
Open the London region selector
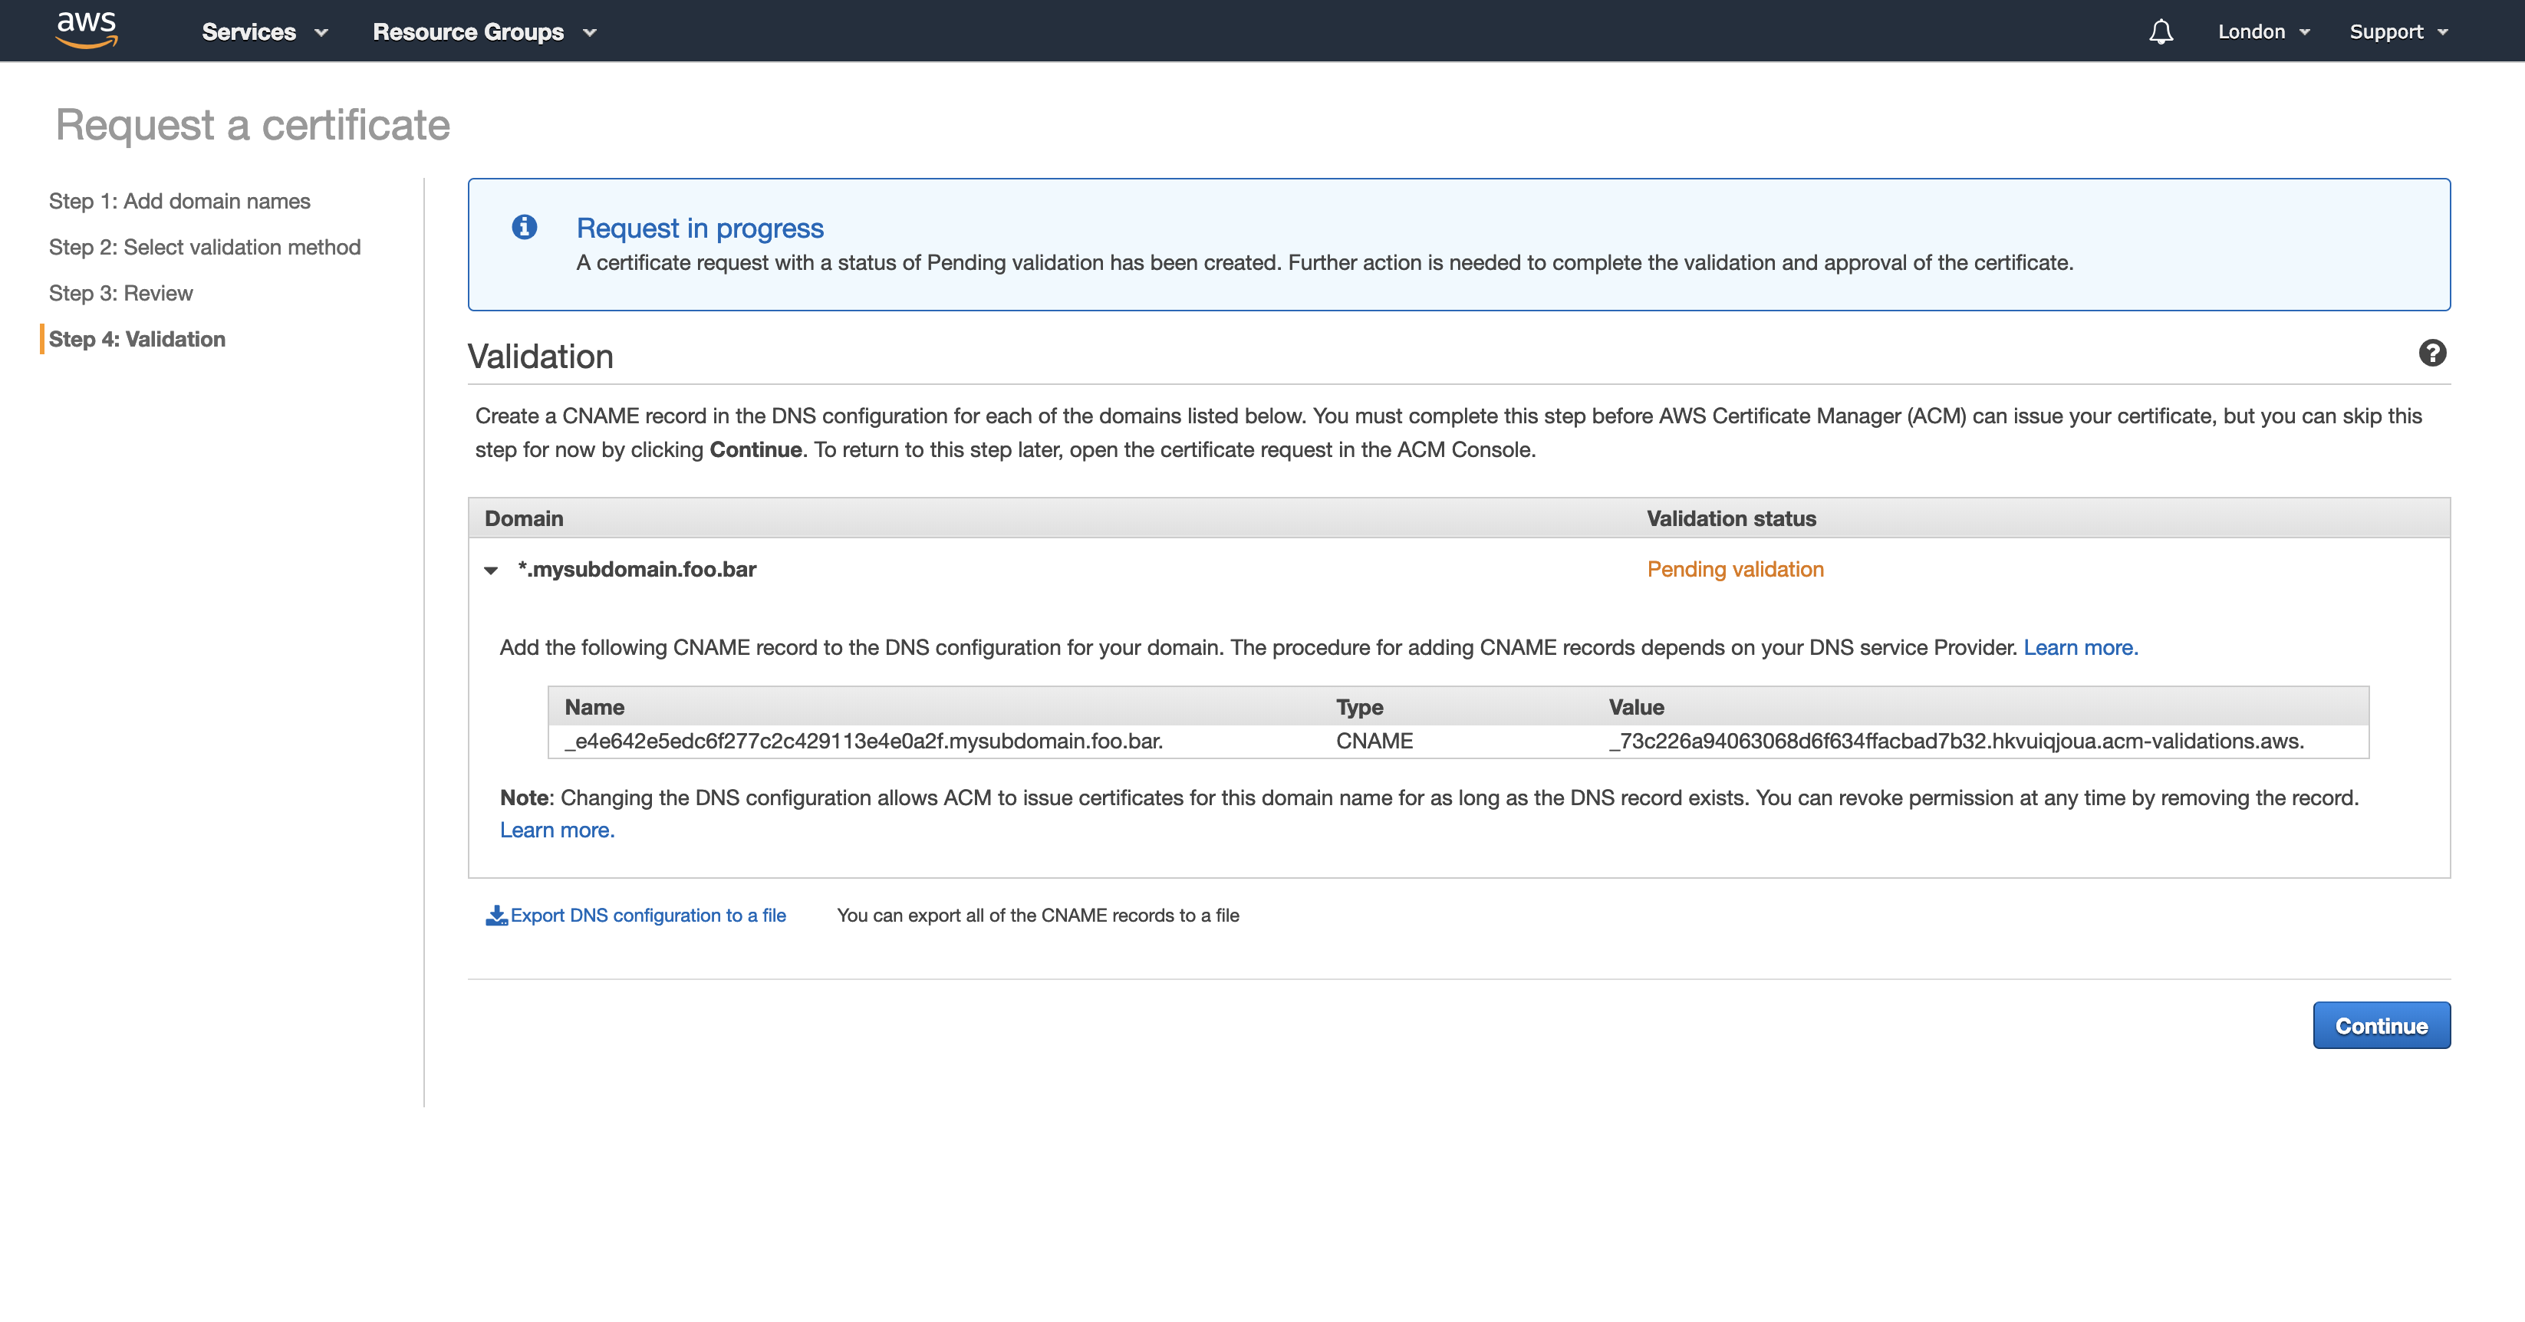[x=2263, y=31]
